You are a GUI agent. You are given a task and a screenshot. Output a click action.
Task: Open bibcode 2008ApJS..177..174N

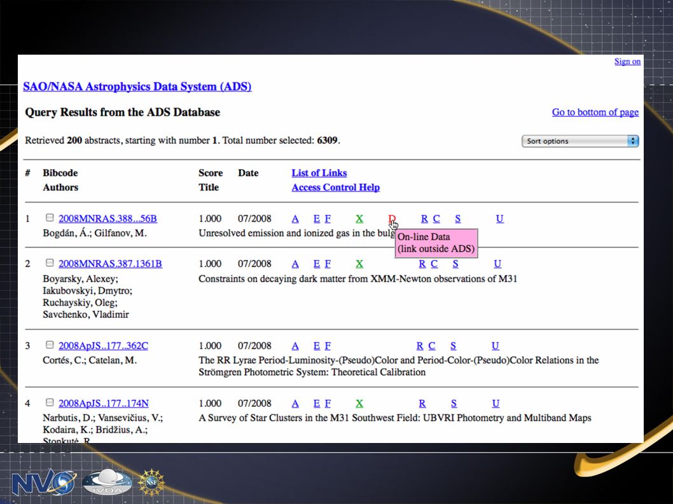pos(104,404)
